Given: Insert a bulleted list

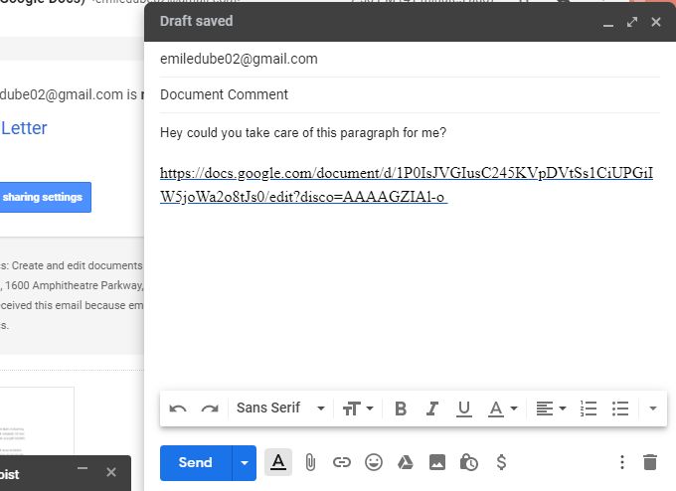Looking at the screenshot, I should [620, 409].
